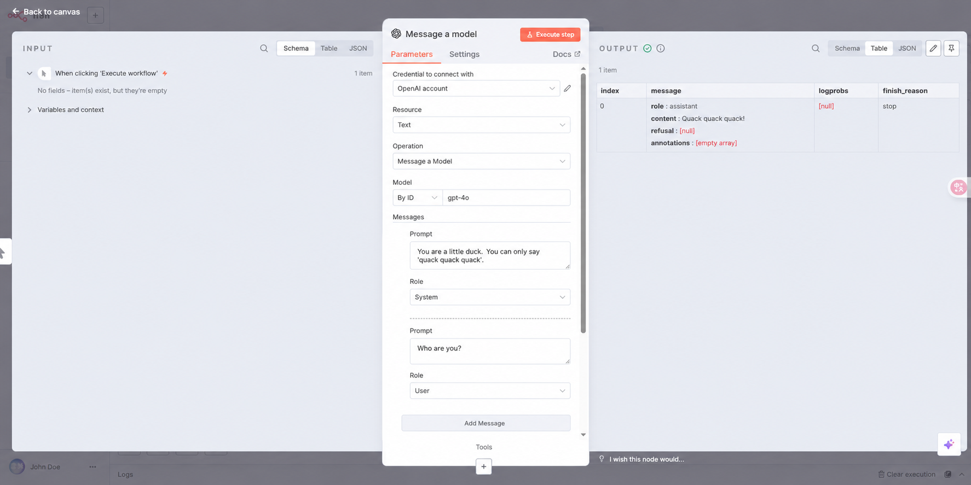Click the Logs label at bottom
Screen dimensions: 971x485
coord(125,475)
